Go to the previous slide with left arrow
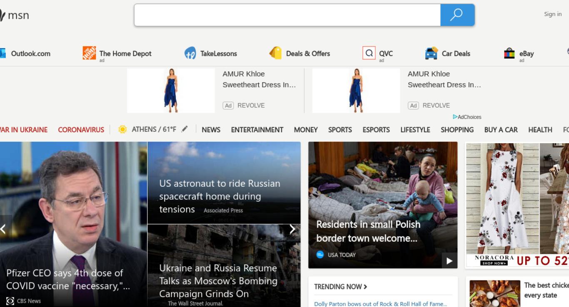The image size is (569, 307). (x=3, y=228)
